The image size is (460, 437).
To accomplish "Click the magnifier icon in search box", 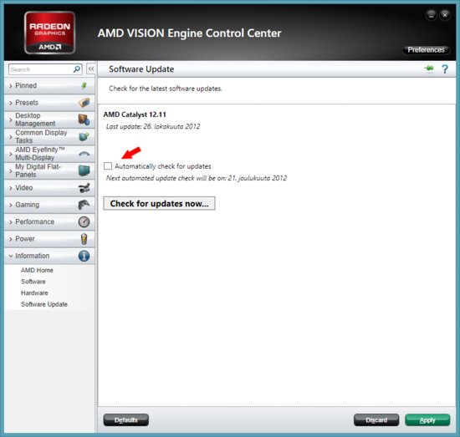I will click(77, 69).
